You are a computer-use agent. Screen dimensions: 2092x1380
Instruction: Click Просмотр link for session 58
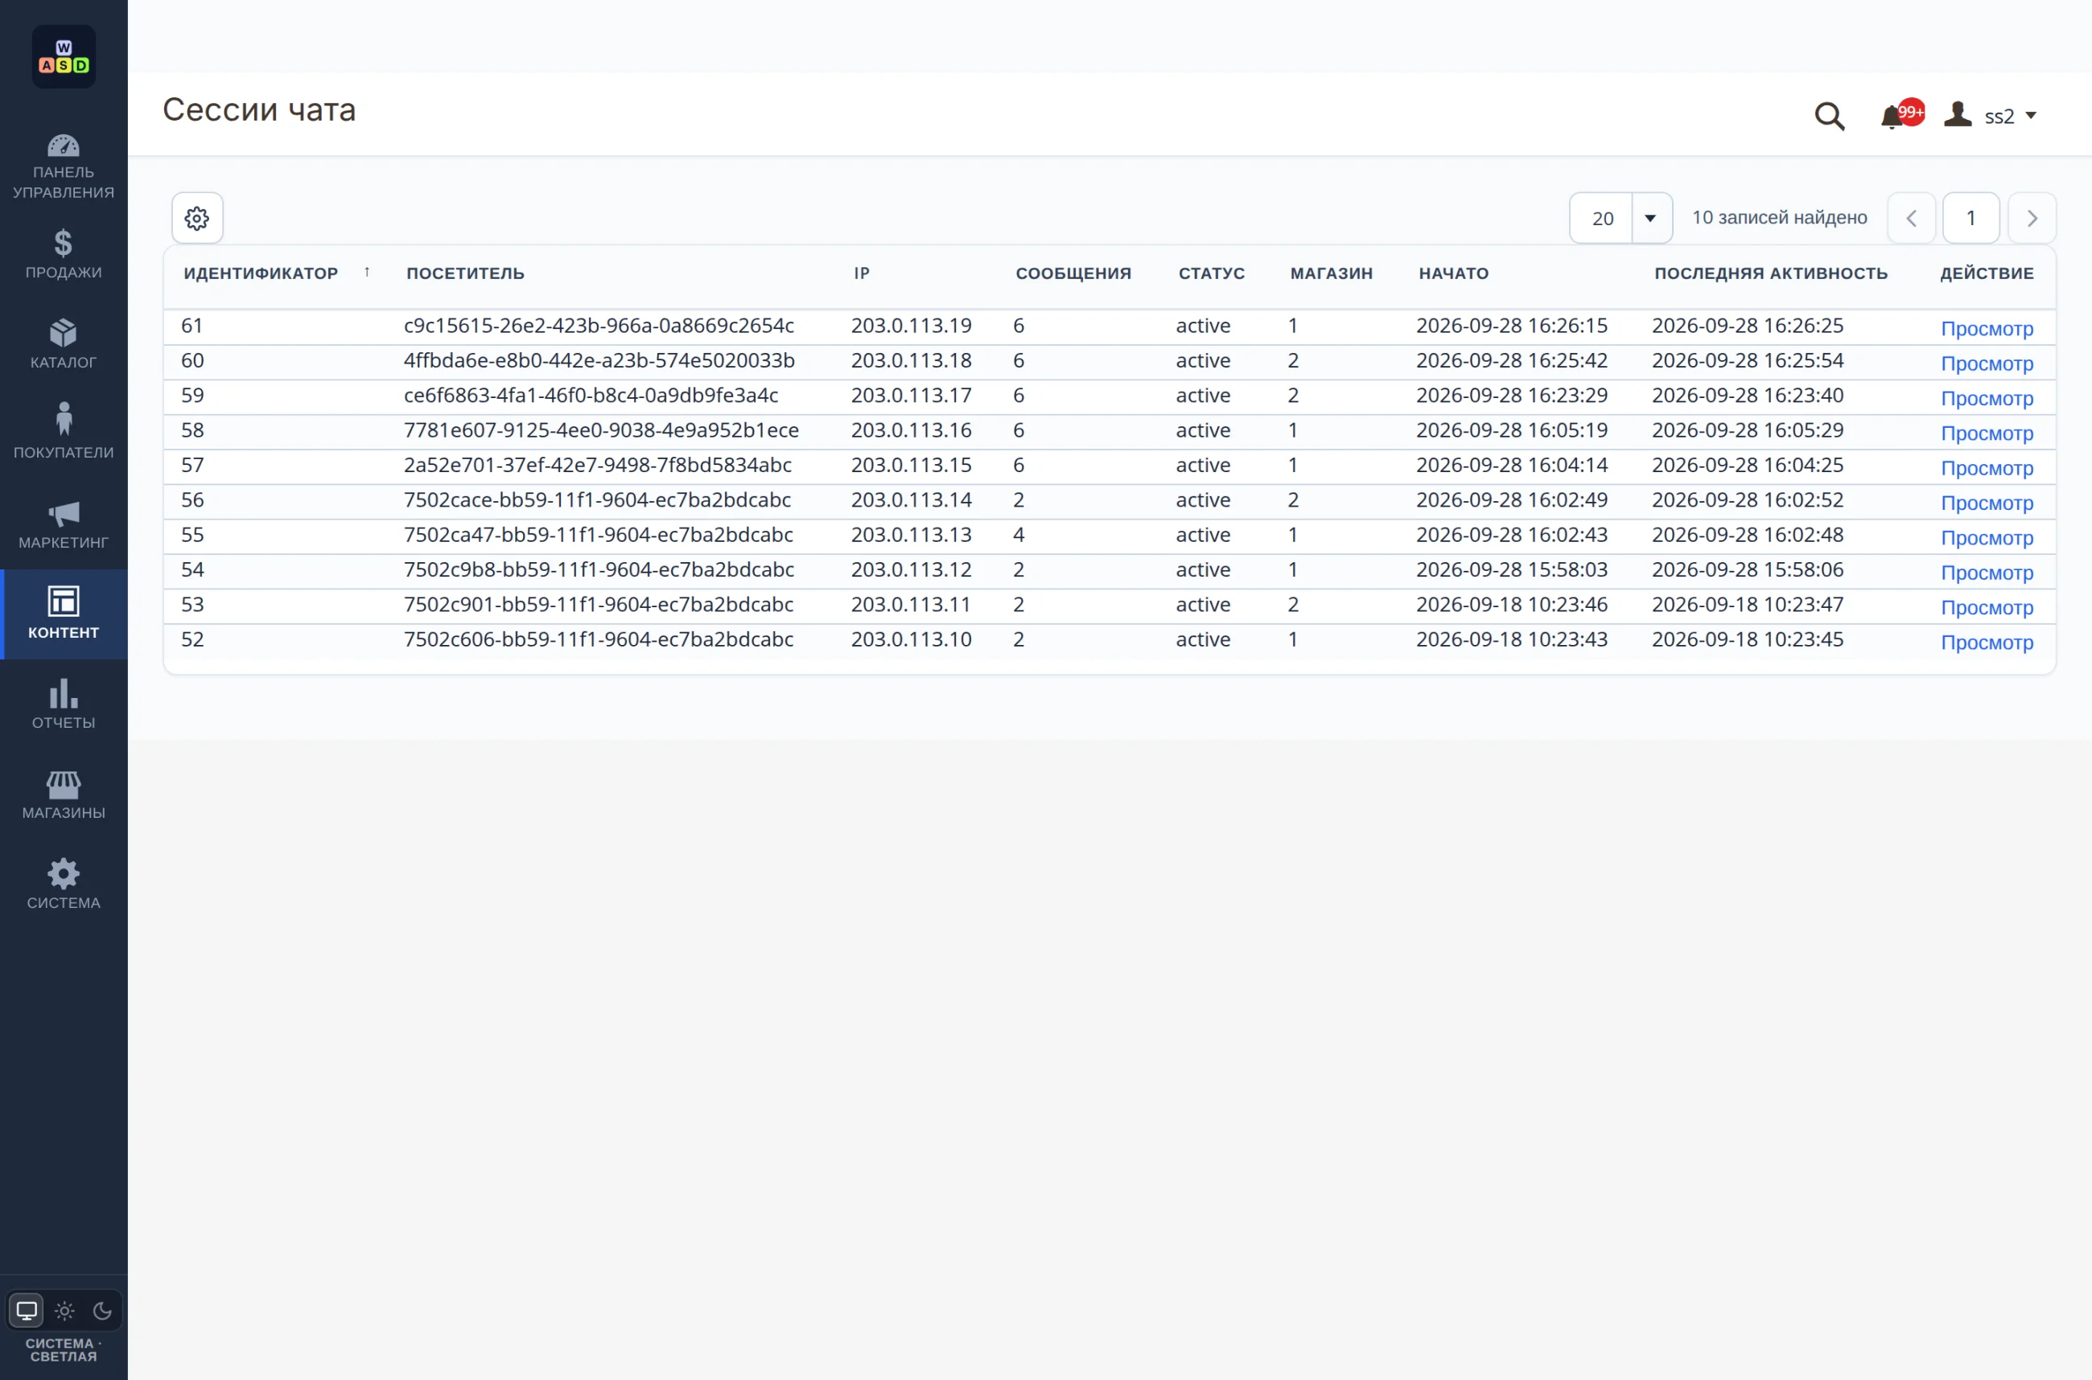pyautogui.click(x=1987, y=433)
